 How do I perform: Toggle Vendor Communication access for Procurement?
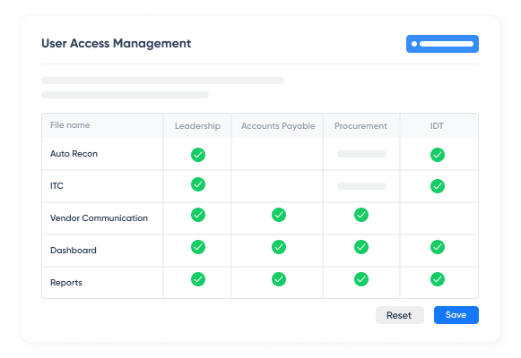point(361,215)
